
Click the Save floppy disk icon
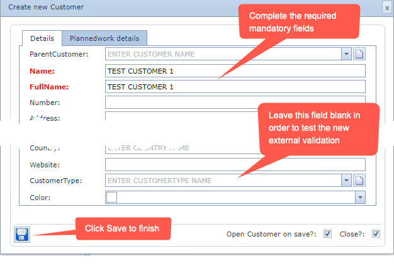pyautogui.click(x=21, y=235)
